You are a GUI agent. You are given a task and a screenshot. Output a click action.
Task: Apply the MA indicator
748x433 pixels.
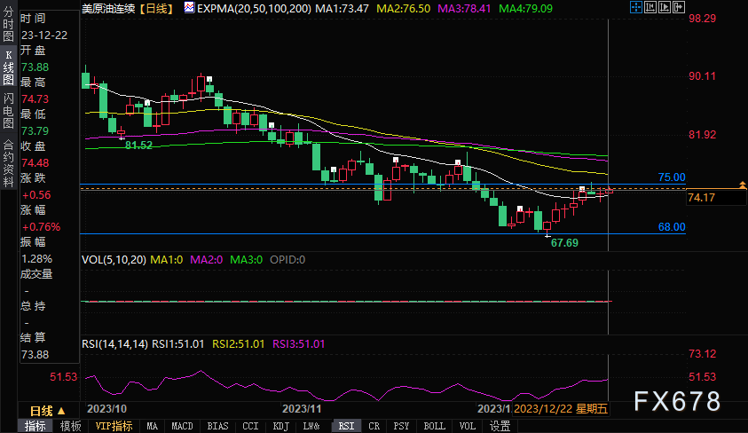click(153, 426)
